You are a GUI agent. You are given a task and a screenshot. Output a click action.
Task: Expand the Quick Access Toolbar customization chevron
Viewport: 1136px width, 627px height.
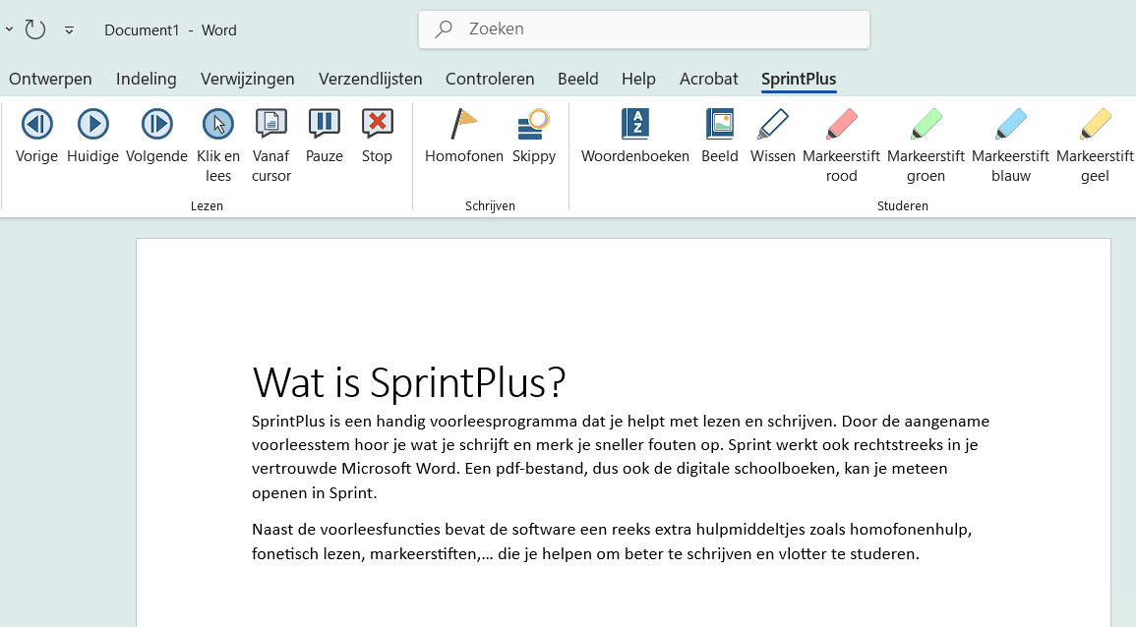(x=68, y=29)
